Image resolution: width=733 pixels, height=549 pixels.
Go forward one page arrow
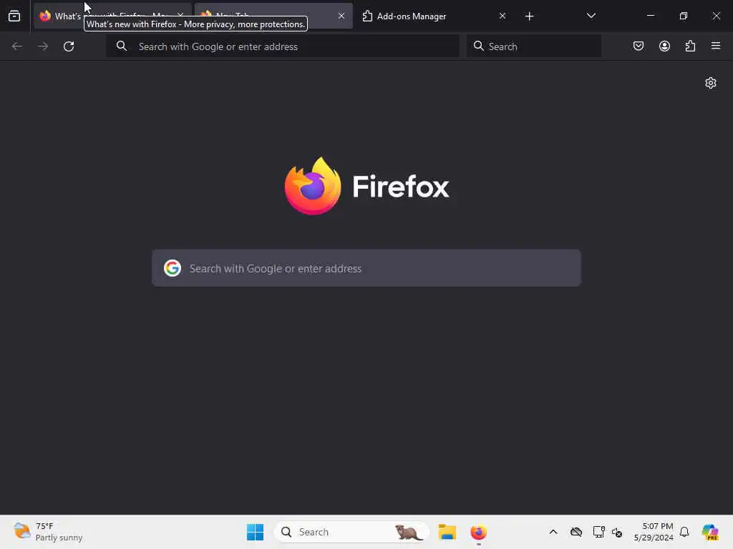point(43,46)
